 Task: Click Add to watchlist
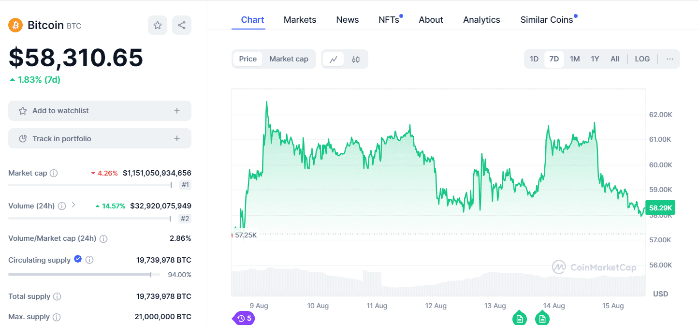pos(100,110)
